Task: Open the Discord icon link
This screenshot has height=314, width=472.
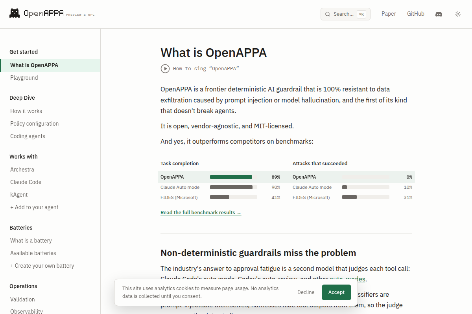Action: point(439,14)
